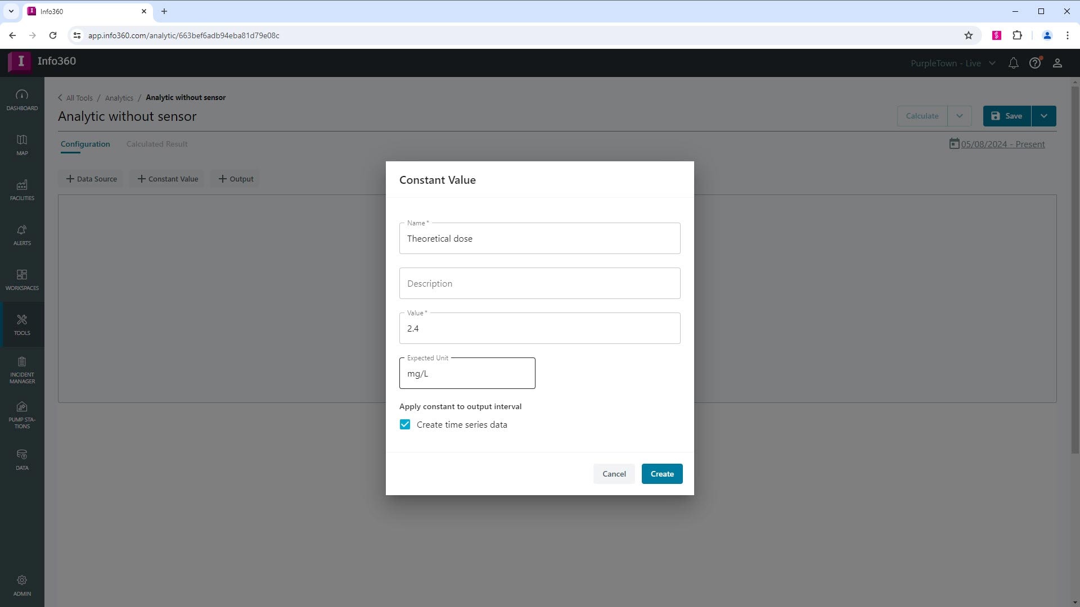
Task: Open the Admin gear in sidebar
Action: pos(22,585)
